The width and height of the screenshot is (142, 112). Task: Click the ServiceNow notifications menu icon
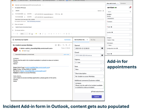pyautogui.click(x=130, y=7)
